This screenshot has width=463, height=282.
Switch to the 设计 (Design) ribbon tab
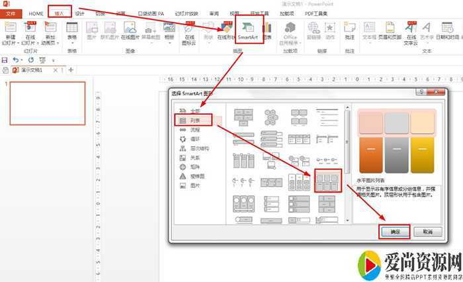point(80,13)
